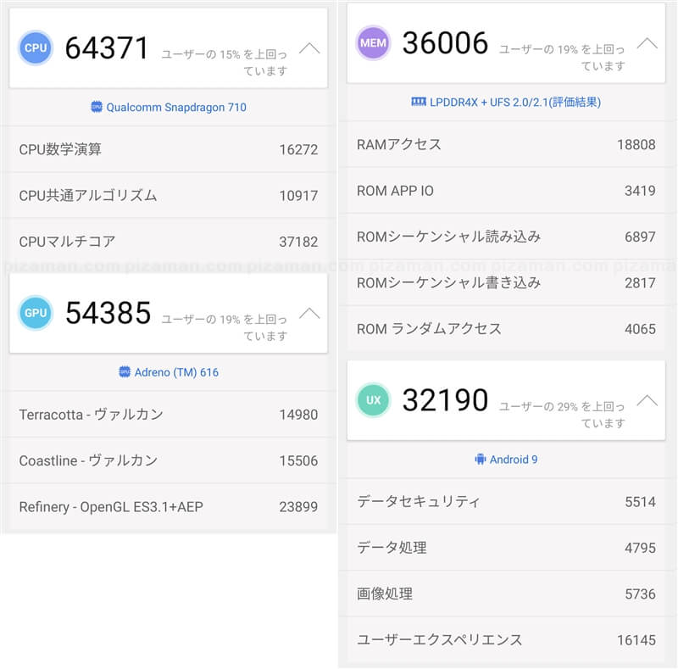Select the Refinery OpenGL ES3.1+AEP row
678x669 pixels.
[168, 507]
